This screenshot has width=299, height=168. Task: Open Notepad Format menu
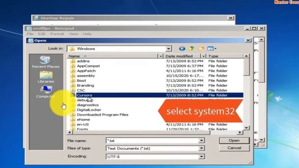[x=57, y=34]
